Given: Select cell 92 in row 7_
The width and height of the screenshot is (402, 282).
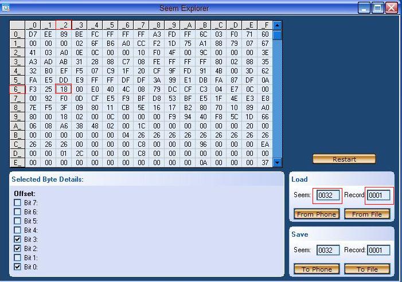Looking at the screenshot, I should point(48,99).
